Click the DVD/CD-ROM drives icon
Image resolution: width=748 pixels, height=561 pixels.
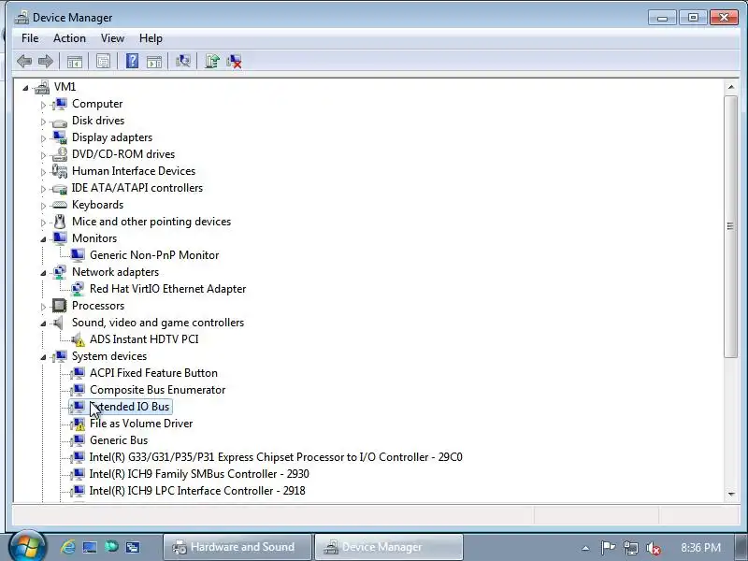coord(60,154)
